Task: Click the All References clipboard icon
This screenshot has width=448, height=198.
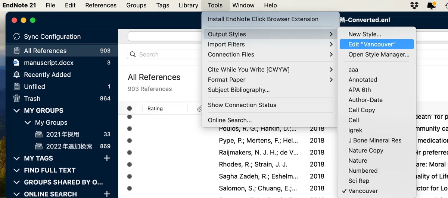Action: tap(16, 51)
